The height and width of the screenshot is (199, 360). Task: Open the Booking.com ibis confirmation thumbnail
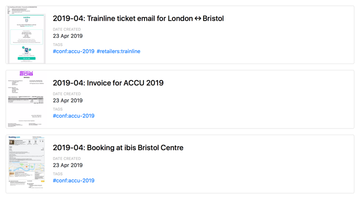point(26,164)
